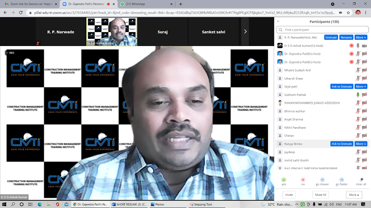Open the Windows Start menu

coord(4,204)
